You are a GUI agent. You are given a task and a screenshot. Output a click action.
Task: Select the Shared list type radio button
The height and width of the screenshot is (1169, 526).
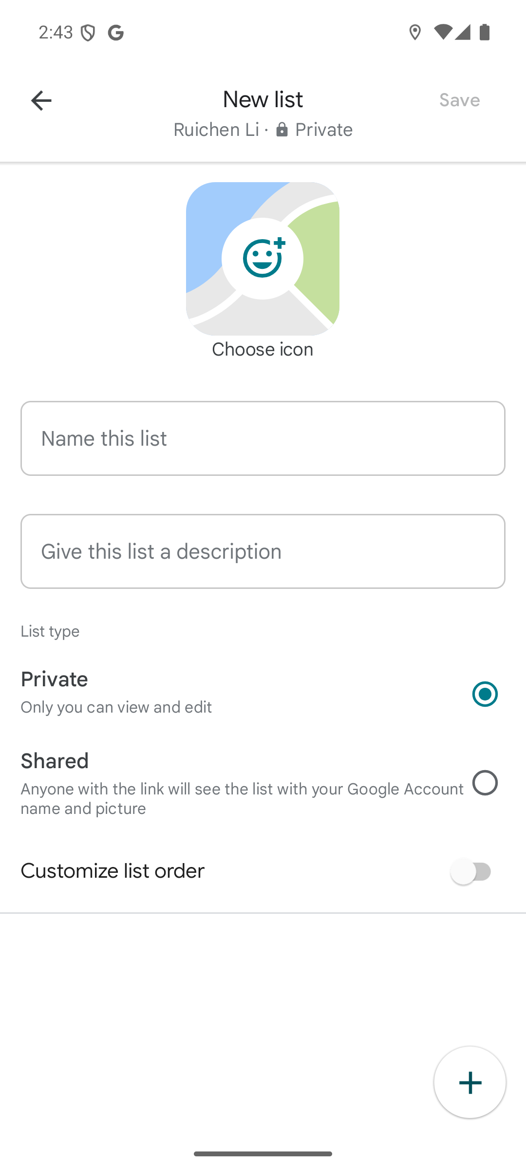(485, 783)
